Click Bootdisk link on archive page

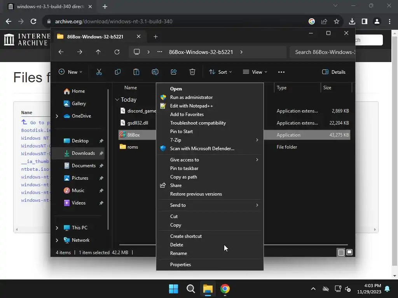click(x=36, y=130)
